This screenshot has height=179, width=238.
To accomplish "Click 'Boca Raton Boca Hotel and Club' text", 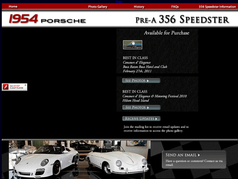I will [x=145, y=67].
